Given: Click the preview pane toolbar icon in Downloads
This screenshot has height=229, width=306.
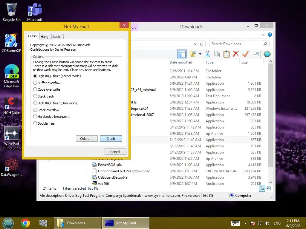Looking at the screenshot, I should 182,54.
